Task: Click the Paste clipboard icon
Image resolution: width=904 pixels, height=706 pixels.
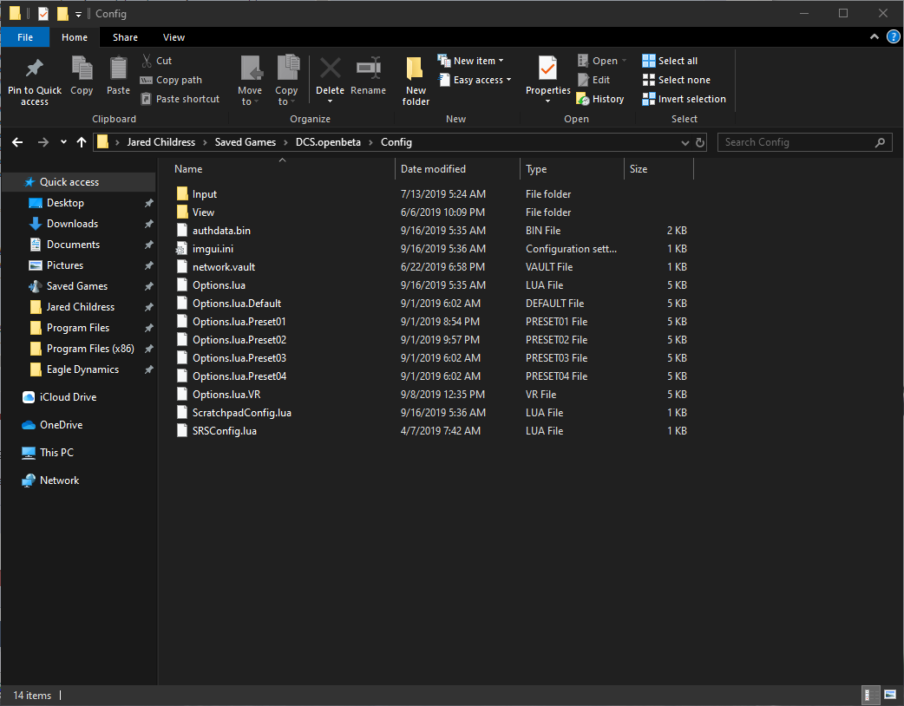Action: [118, 68]
